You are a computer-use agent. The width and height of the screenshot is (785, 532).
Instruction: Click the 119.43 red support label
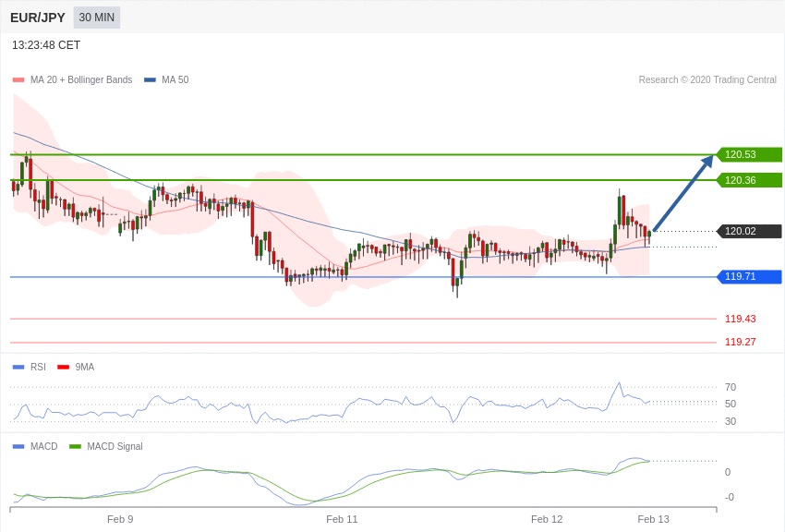740,319
